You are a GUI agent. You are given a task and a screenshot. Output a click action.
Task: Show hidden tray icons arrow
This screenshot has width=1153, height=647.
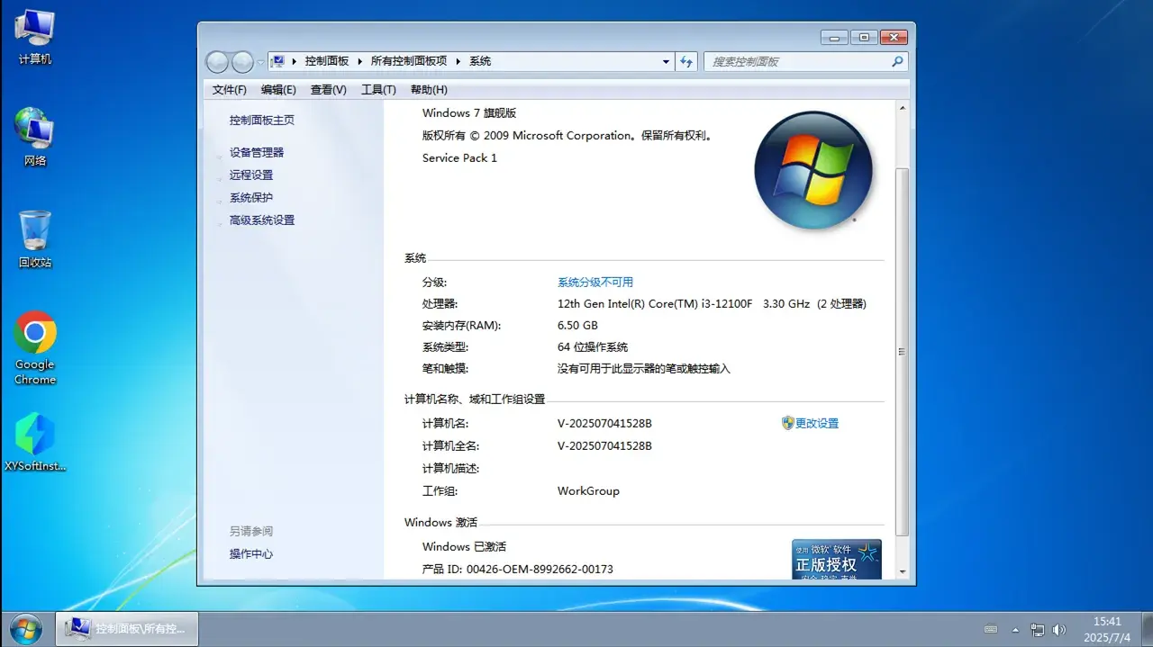coord(1016,629)
